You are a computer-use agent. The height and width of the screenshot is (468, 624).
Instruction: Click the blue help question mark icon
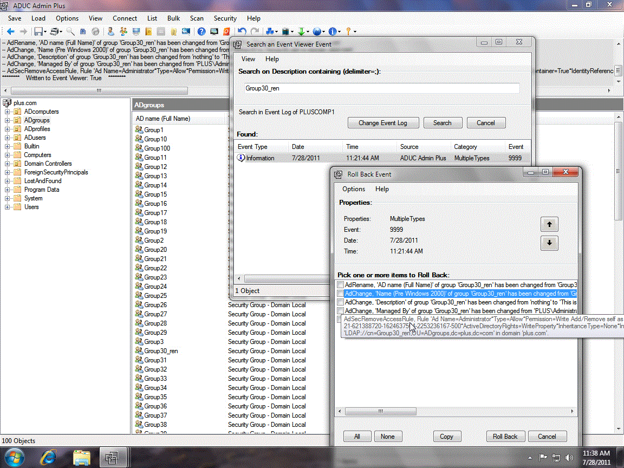click(201, 31)
